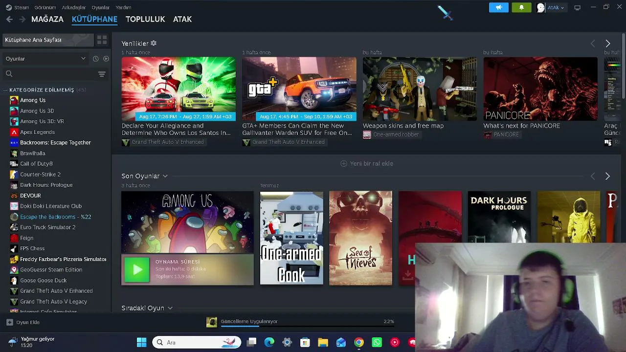Sort games by recent activity clock icon
This screenshot has width=626, height=352.
click(95, 59)
